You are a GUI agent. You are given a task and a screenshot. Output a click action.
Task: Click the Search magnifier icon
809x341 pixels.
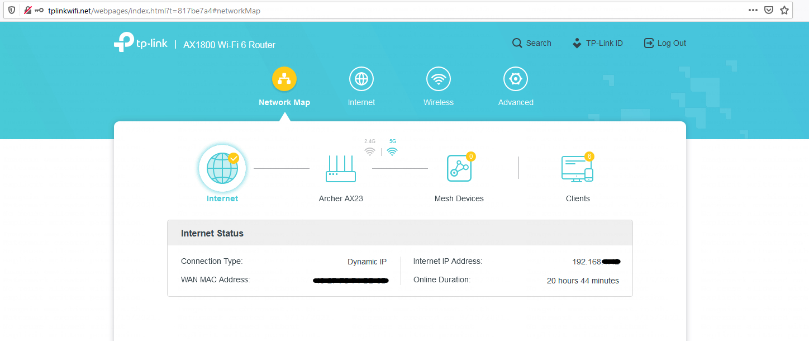coord(517,43)
